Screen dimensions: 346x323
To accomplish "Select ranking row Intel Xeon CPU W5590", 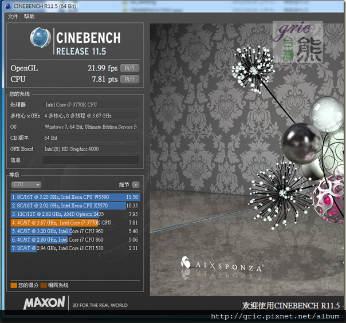I will 75,197.
